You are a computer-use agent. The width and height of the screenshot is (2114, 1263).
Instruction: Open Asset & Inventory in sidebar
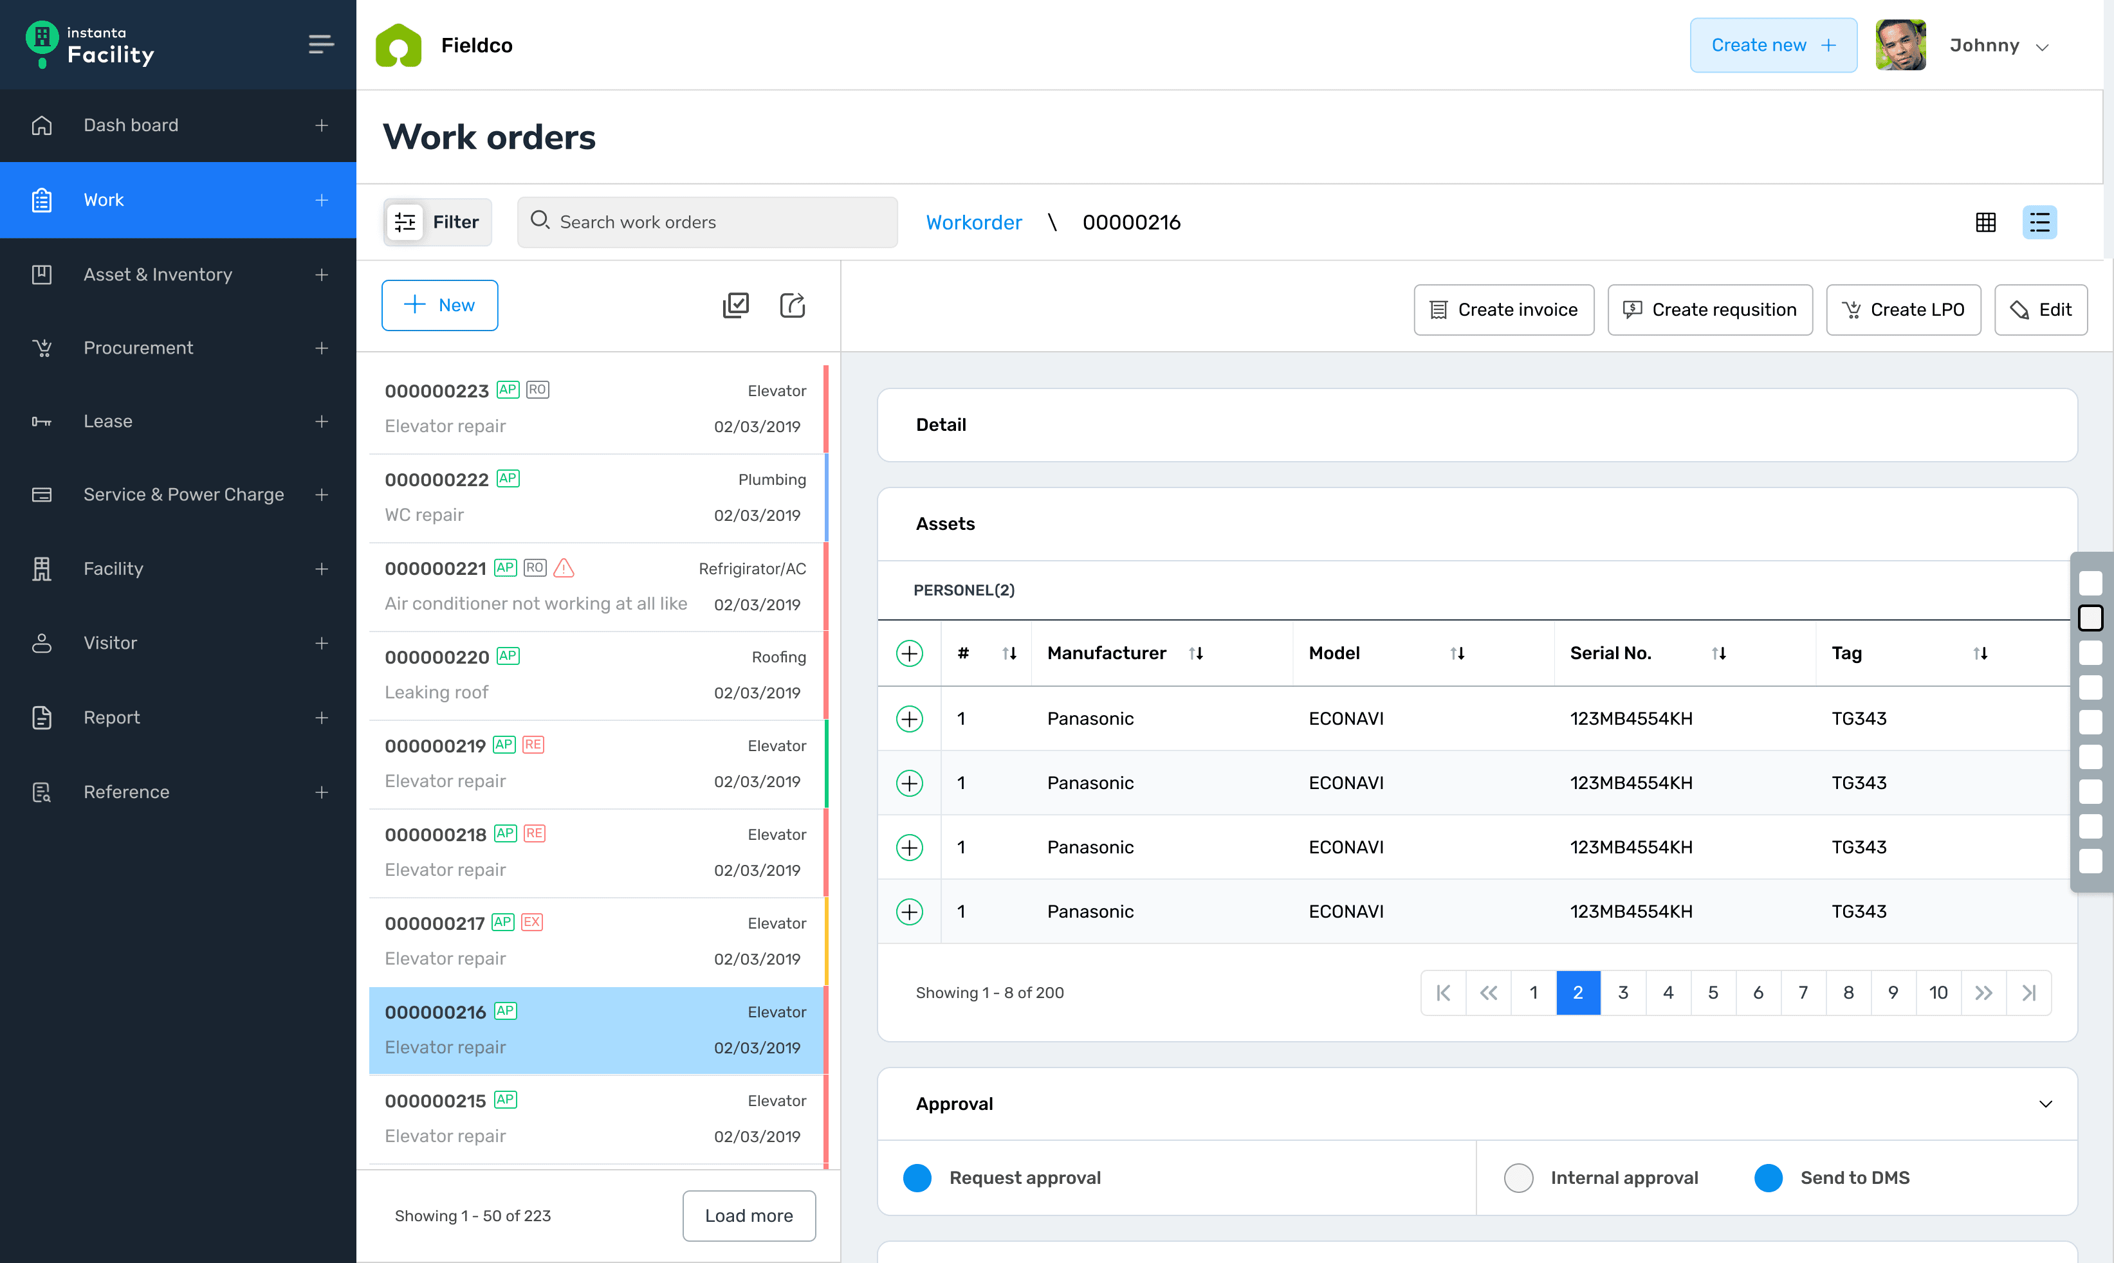tap(158, 274)
